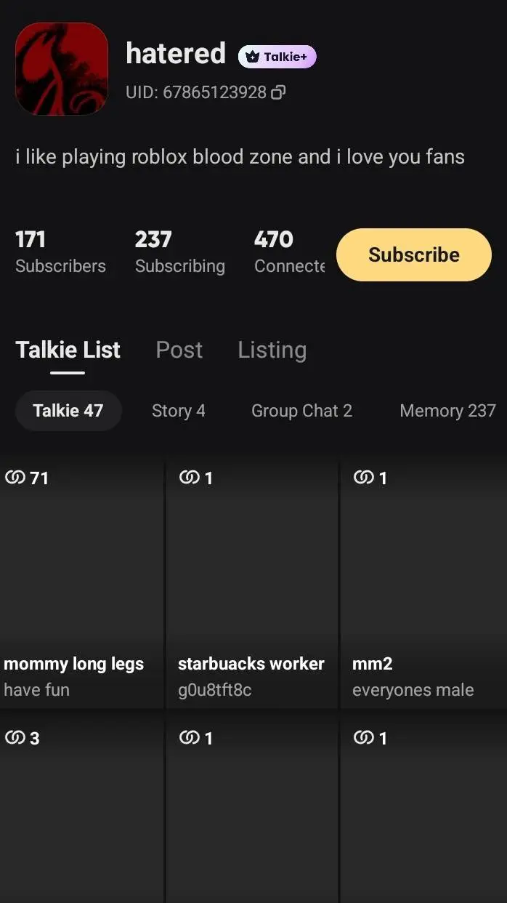Switch to the Post tab

click(x=179, y=350)
